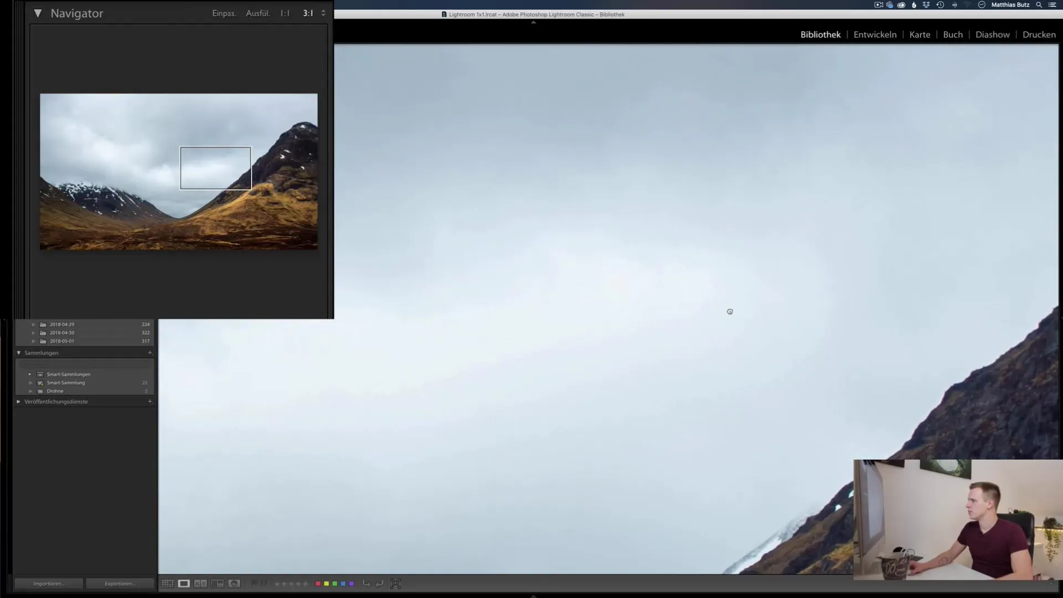
Task: Apply the red color label
Action: (318, 584)
